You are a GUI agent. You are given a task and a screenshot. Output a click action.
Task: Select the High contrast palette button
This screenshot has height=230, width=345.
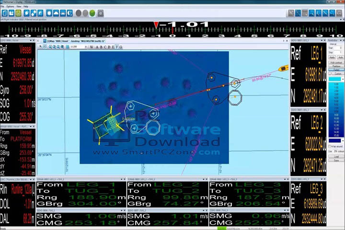click(336, 63)
